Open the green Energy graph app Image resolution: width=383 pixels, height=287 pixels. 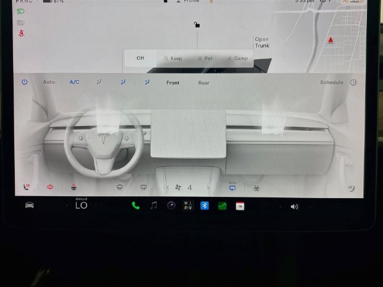[222, 206]
